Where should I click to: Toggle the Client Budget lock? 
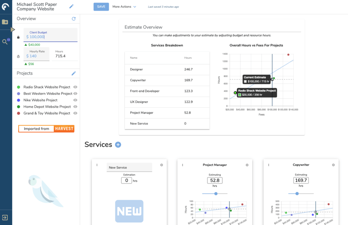(x=18, y=37)
